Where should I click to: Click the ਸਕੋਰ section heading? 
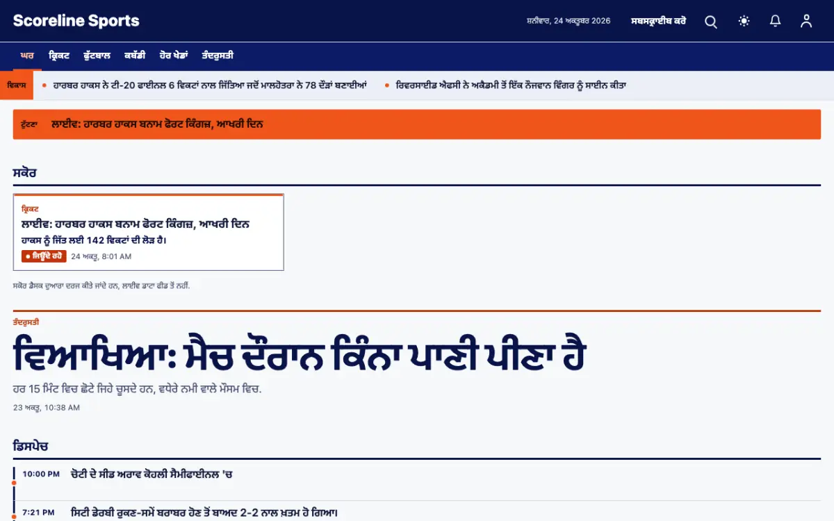(x=24, y=173)
